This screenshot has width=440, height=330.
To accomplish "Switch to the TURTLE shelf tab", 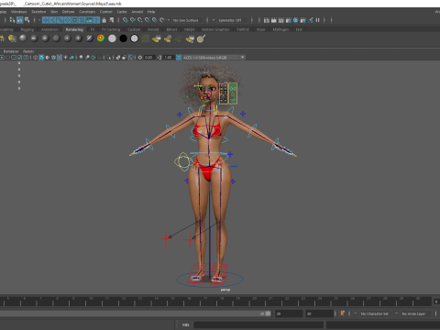I will (243, 29).
